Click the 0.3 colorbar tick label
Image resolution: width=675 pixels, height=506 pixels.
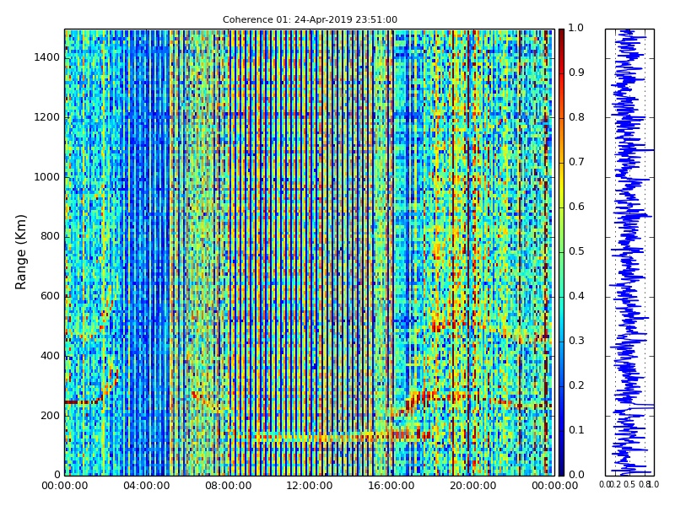(576, 341)
